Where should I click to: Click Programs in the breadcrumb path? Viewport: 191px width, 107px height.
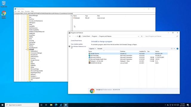tap(95, 36)
